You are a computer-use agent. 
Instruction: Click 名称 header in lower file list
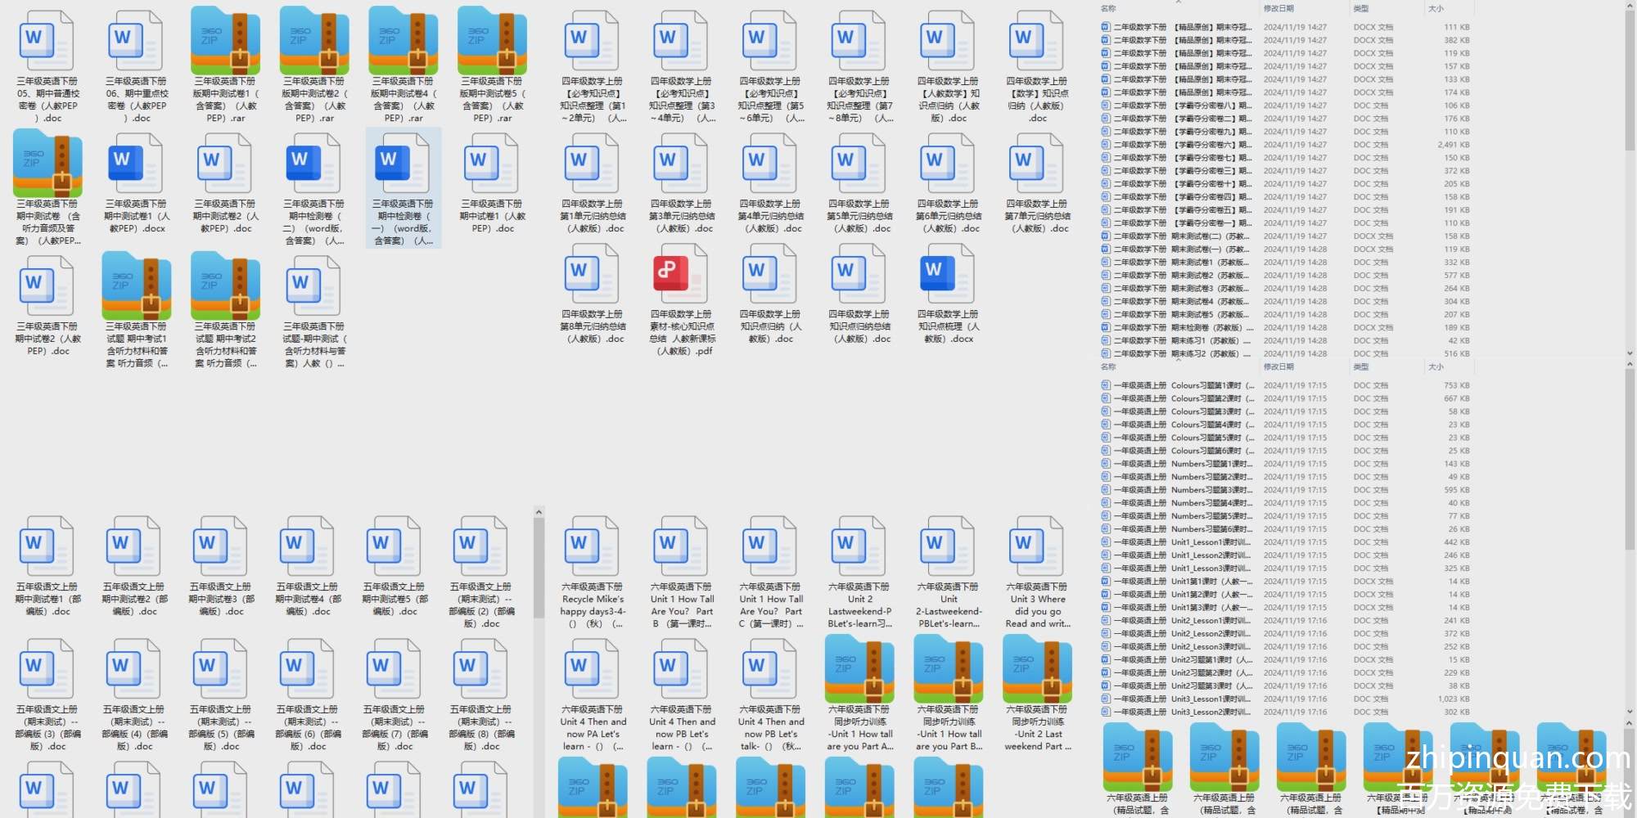coord(1108,366)
